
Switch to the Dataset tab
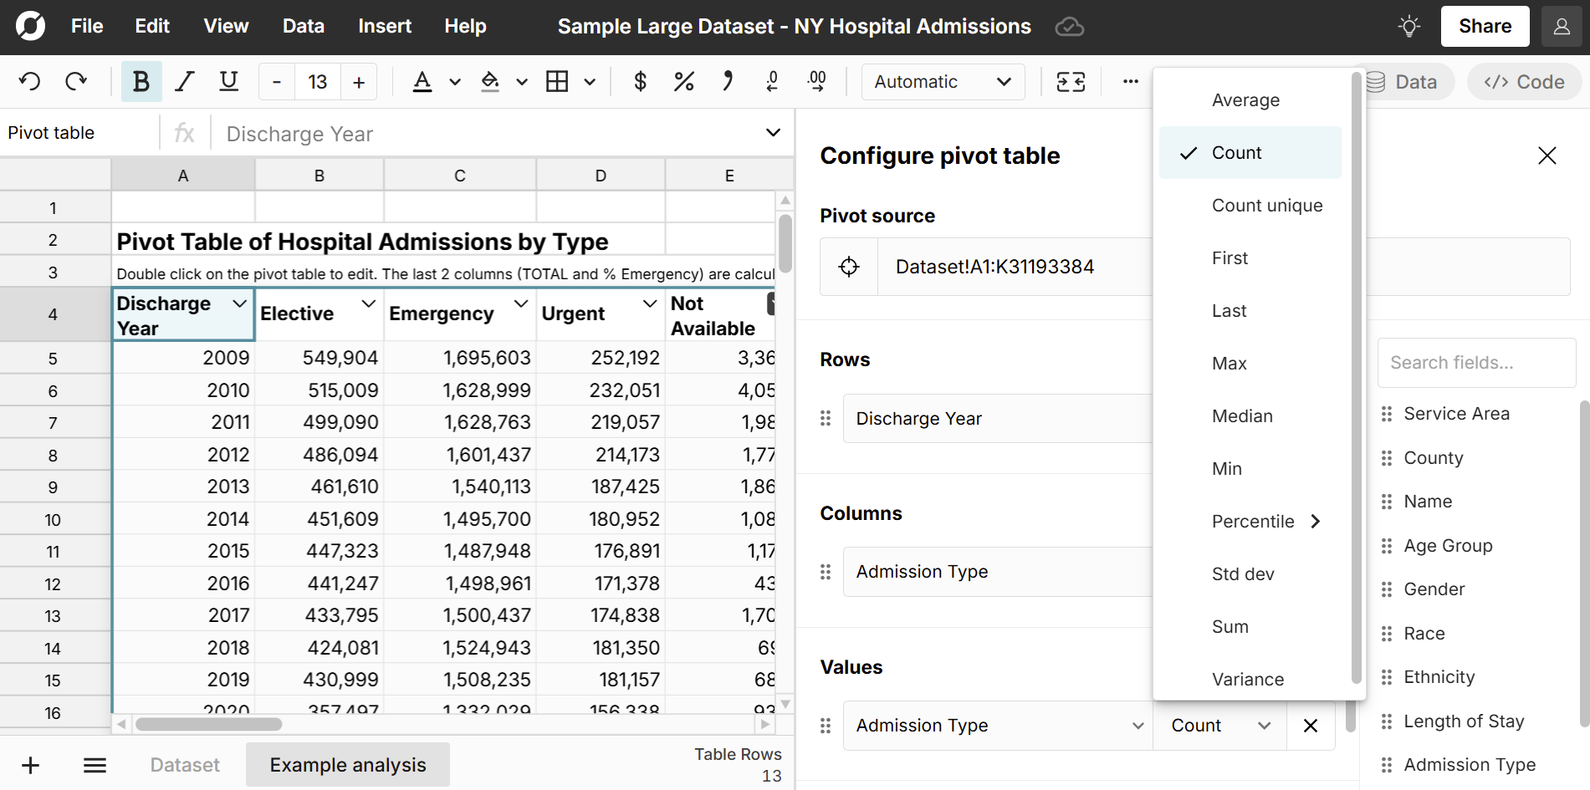pos(184,764)
